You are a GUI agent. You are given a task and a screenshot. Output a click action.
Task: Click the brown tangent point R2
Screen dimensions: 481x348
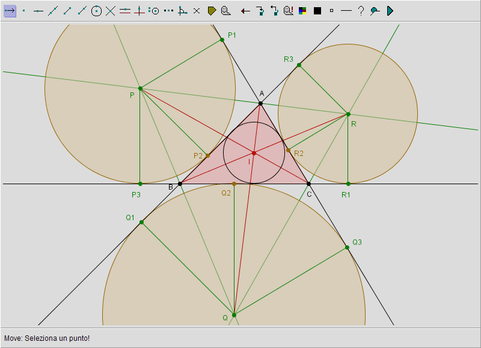(288, 150)
